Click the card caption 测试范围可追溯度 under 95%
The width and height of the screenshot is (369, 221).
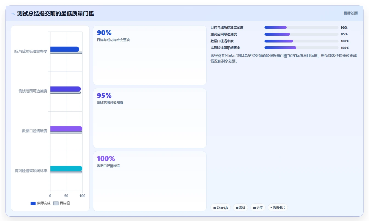[110, 103]
